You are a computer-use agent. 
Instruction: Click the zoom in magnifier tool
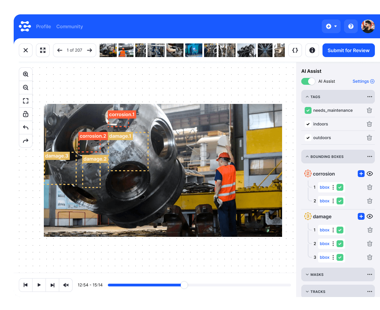coord(26,74)
